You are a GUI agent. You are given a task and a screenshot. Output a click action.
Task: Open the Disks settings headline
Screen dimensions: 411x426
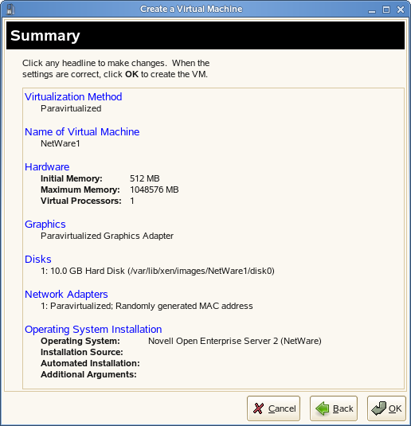(x=38, y=260)
